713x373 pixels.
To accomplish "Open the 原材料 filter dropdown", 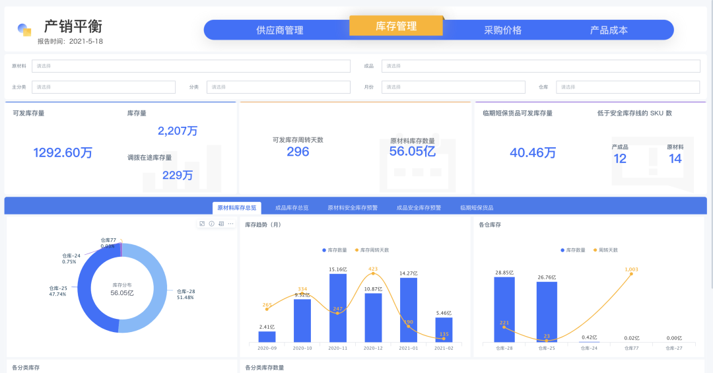I will pyautogui.click(x=191, y=66).
